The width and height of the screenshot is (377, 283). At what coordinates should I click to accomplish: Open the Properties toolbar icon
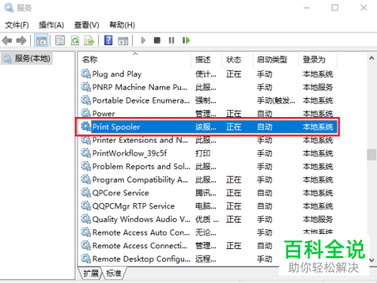point(60,41)
